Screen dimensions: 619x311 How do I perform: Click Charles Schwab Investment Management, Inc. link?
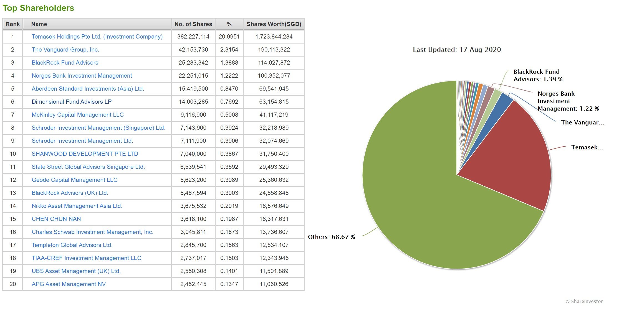(x=92, y=232)
